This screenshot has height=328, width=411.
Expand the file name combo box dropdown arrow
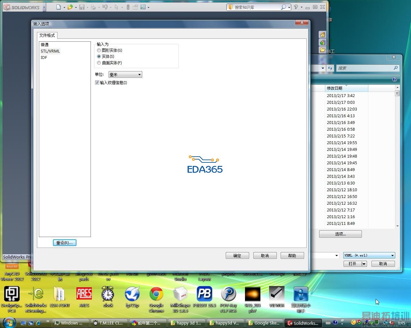(x=337, y=255)
